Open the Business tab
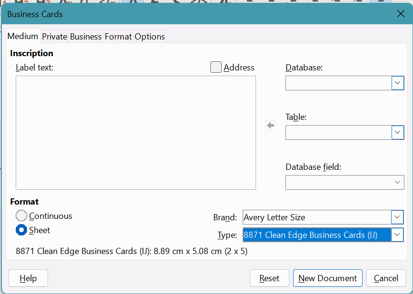This screenshot has height=294, width=413. [86, 37]
